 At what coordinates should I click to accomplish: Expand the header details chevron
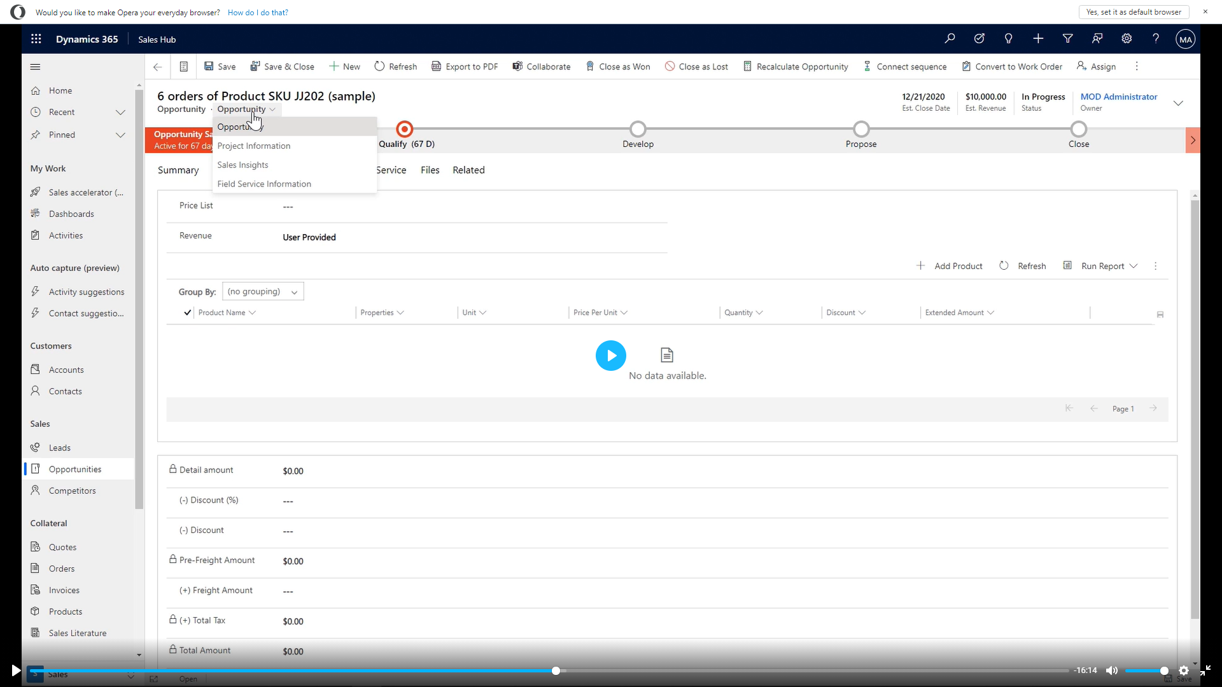click(1178, 103)
